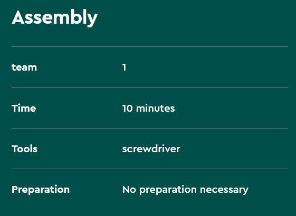The height and width of the screenshot is (216, 296).
Task: Click the letter A of Assembly
Action: coord(18,17)
